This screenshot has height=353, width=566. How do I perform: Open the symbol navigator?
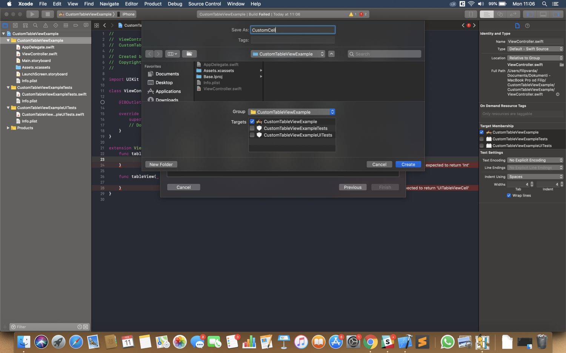click(25, 25)
